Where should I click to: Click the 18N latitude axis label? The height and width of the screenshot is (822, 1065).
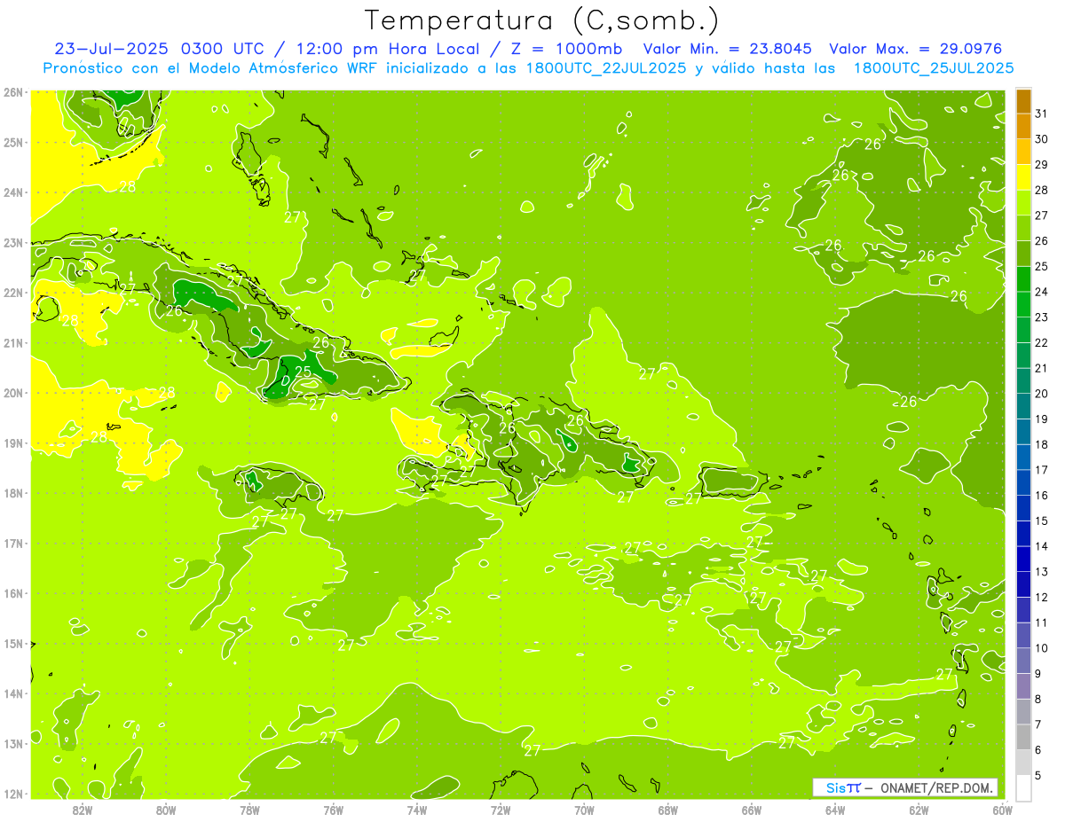click(x=14, y=493)
